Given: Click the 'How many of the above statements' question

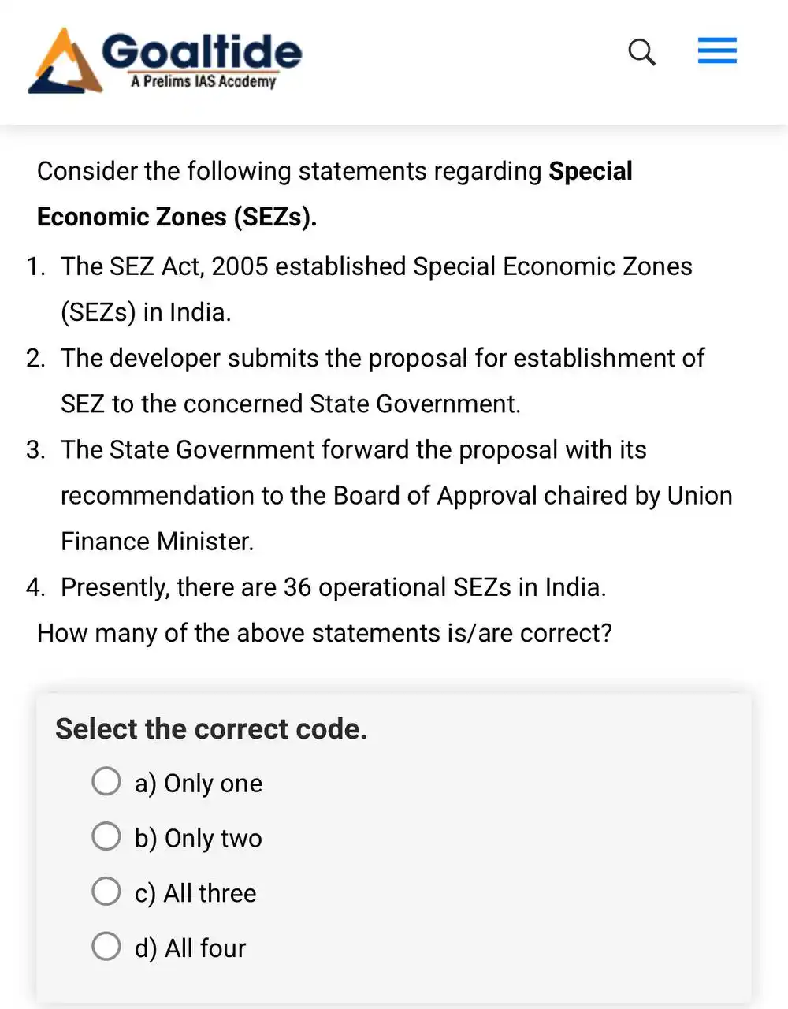Looking at the screenshot, I should 325,633.
